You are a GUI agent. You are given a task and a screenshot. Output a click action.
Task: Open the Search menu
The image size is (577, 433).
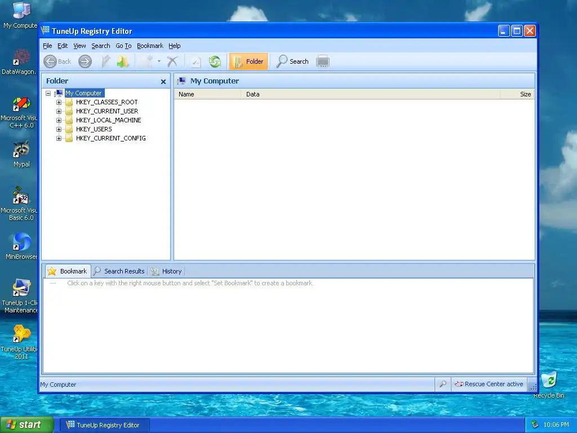pyautogui.click(x=101, y=46)
